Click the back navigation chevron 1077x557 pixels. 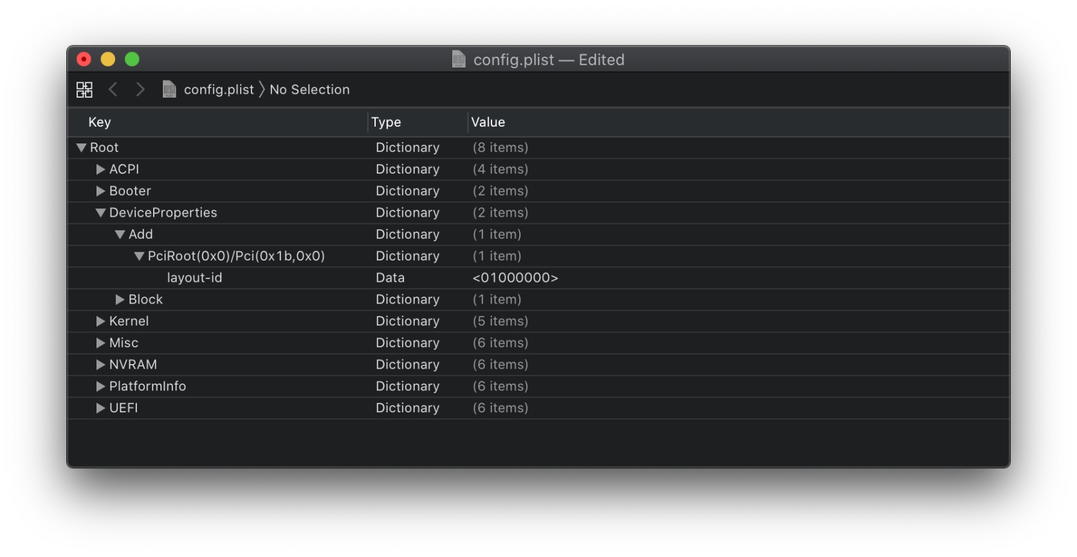click(113, 89)
